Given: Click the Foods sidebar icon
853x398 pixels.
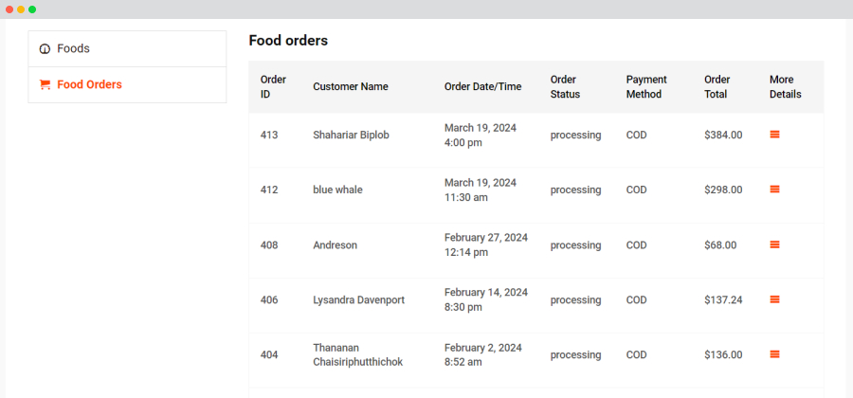Looking at the screenshot, I should 45,49.
